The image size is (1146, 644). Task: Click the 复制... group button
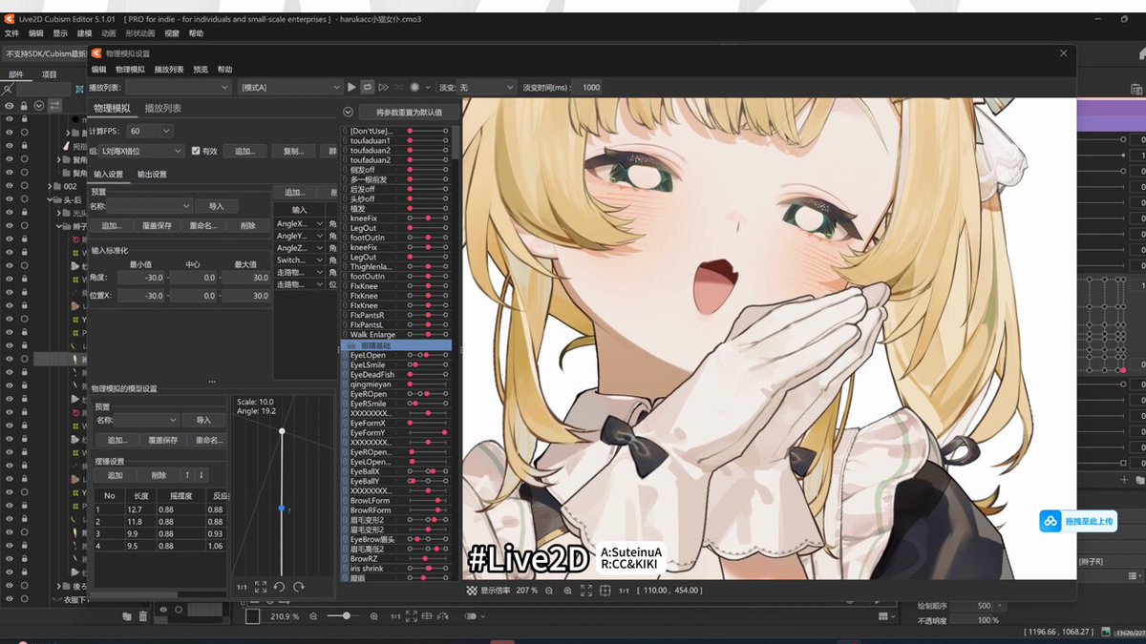pyautogui.click(x=293, y=151)
